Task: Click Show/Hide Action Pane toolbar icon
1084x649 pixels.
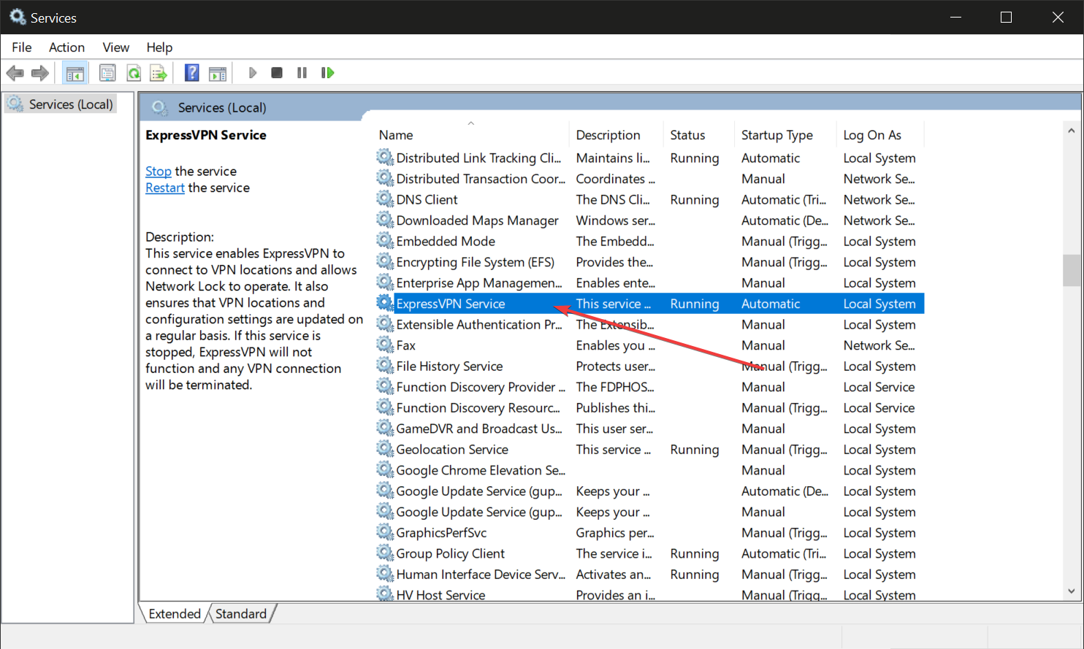Action: pos(218,73)
